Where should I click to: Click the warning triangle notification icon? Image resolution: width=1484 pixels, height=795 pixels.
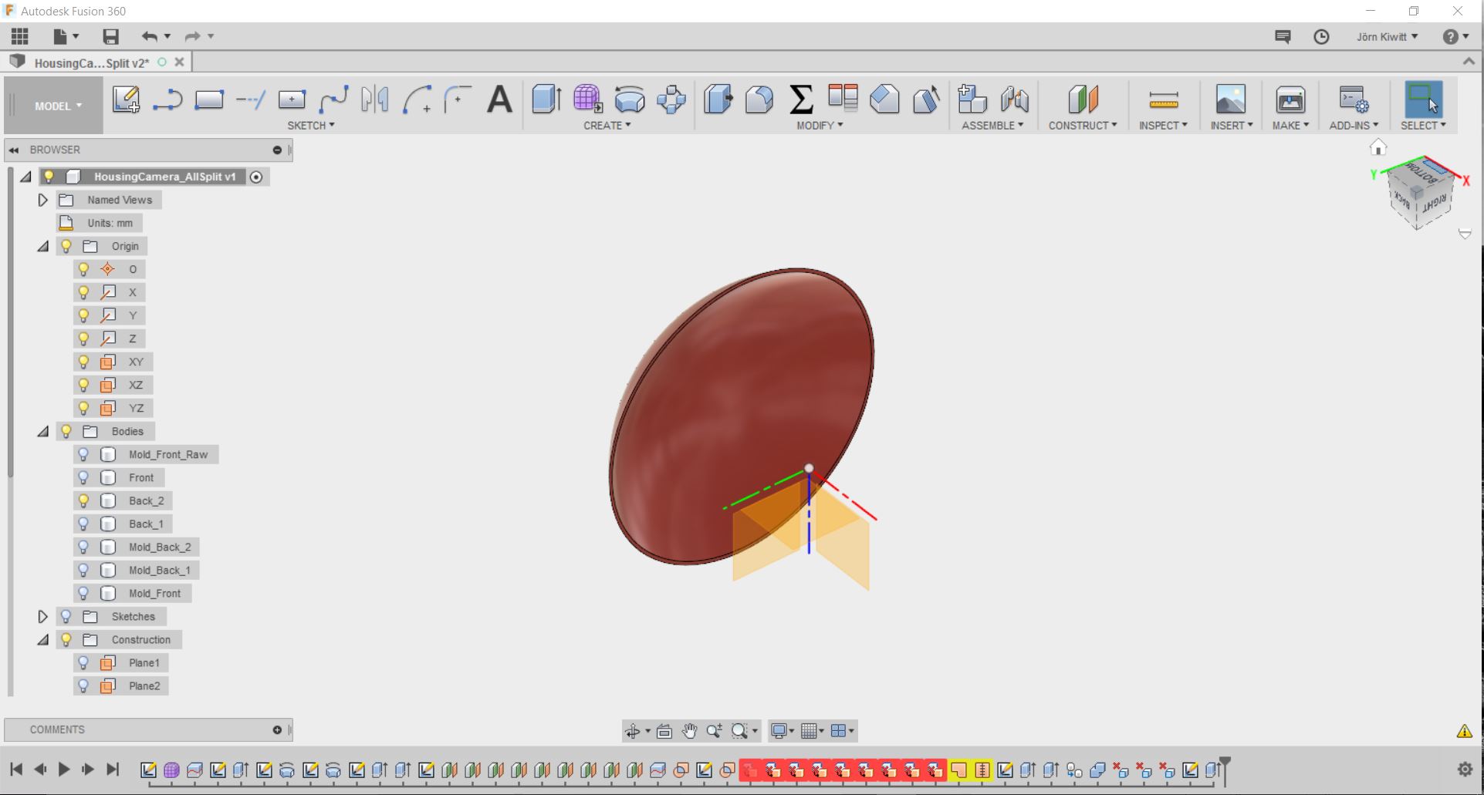[x=1464, y=731]
